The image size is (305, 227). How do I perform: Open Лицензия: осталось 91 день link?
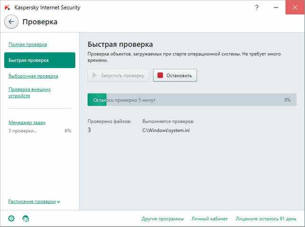tap(266, 219)
